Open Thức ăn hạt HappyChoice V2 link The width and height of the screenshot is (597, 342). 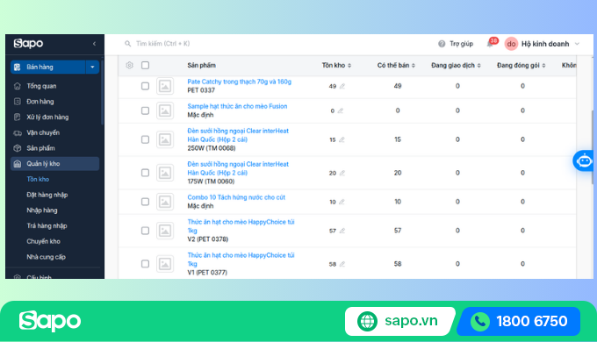pos(241,226)
